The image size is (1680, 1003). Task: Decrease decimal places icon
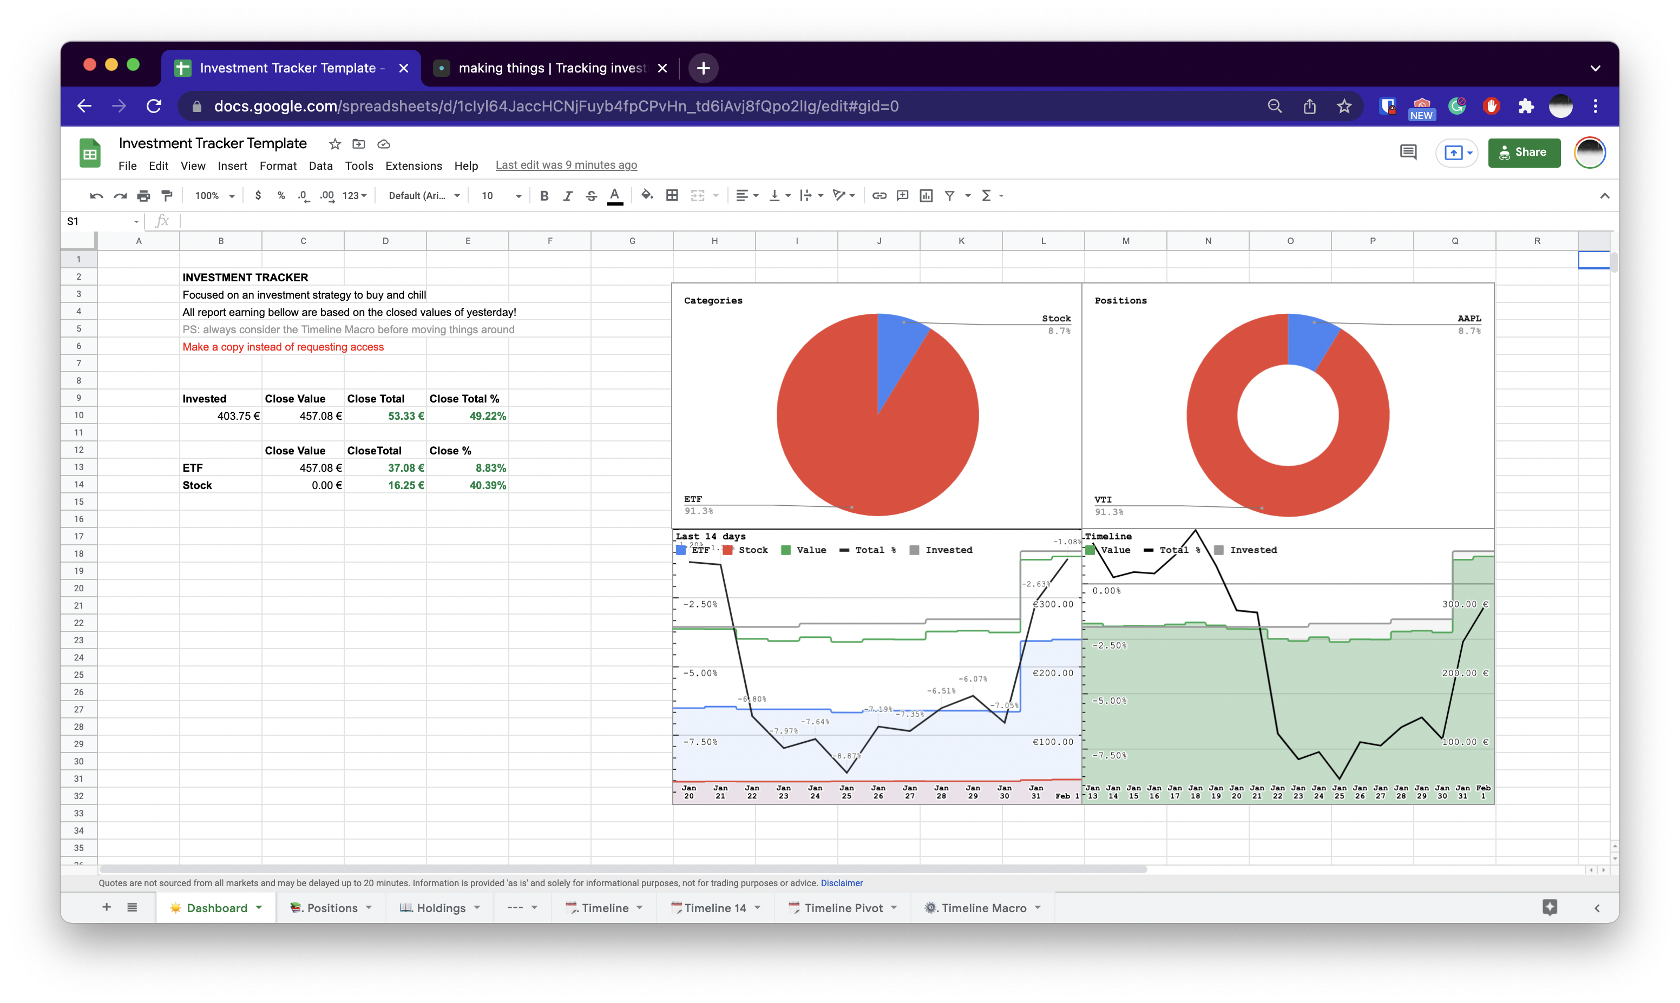point(304,196)
